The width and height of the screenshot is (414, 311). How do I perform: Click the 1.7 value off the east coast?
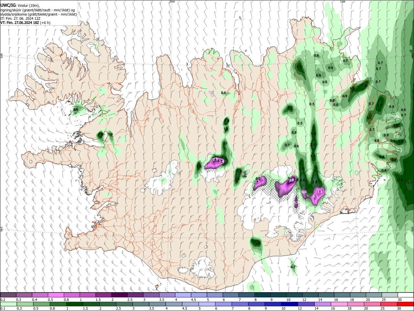[x=409, y=183]
